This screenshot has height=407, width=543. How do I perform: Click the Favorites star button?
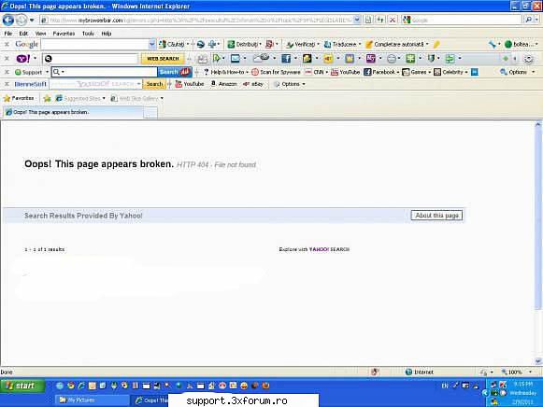[19, 98]
